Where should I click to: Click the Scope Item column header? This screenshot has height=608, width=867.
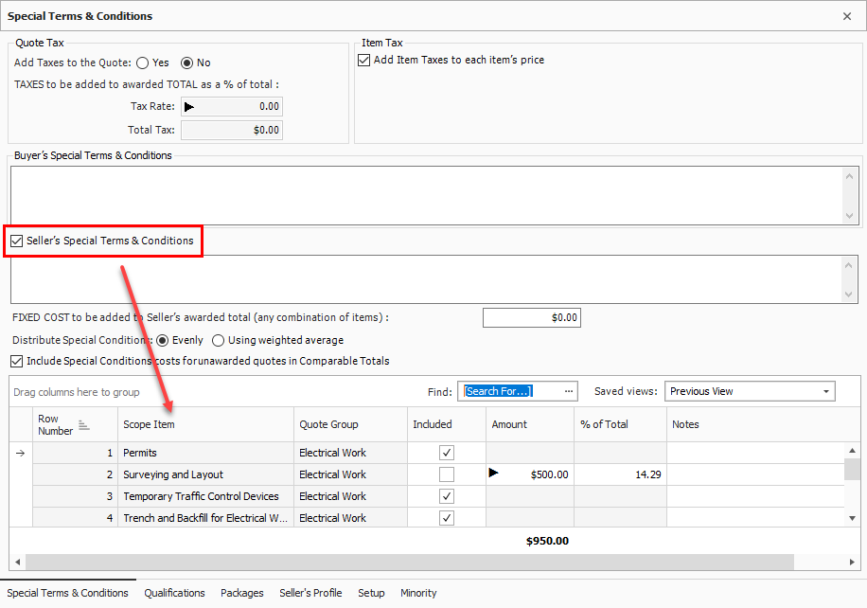205,424
